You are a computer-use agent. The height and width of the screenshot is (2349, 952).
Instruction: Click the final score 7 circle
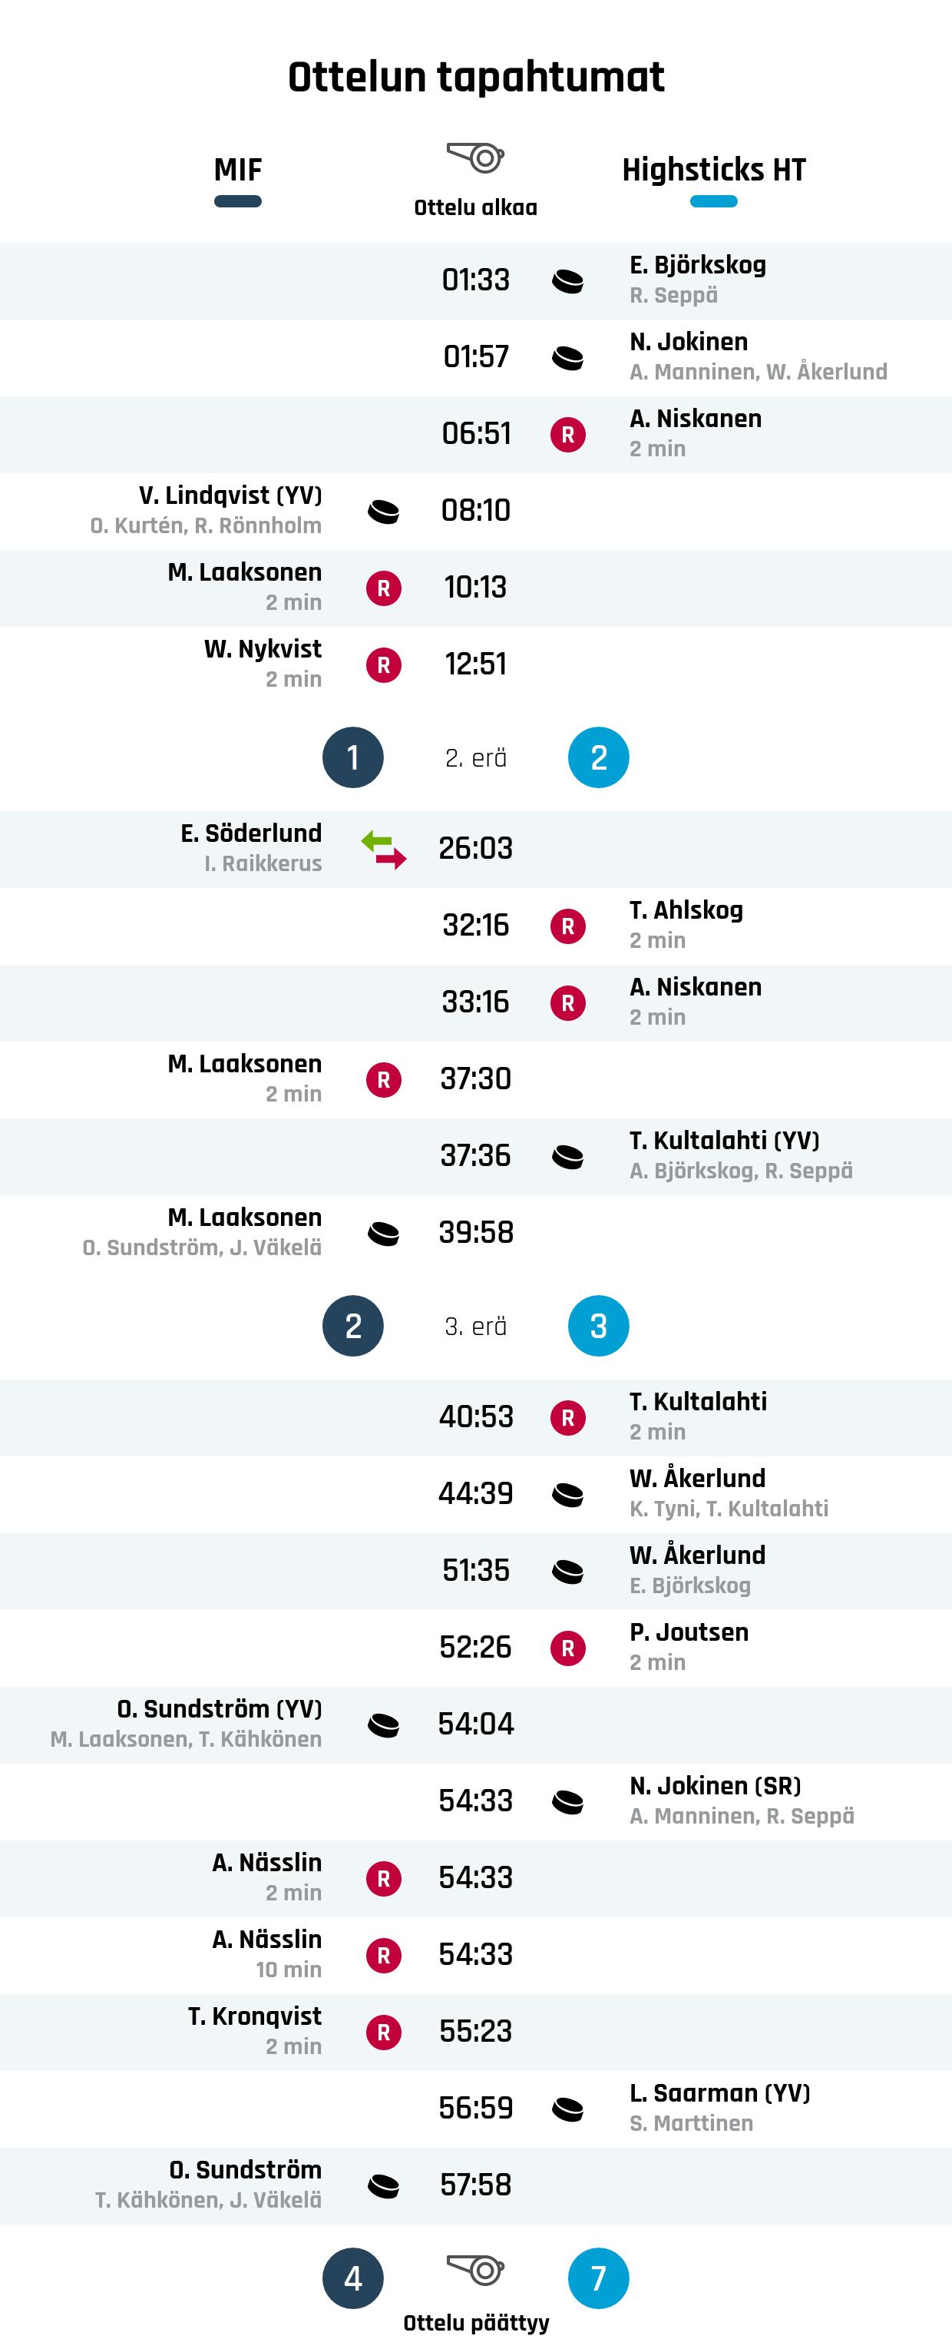coord(599,2278)
